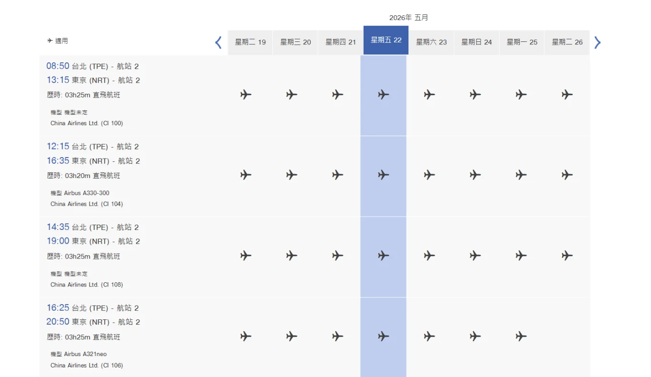Click China Airlines Ltd. (CI 100) label
Screen dimensions: 651x377
click(x=87, y=123)
